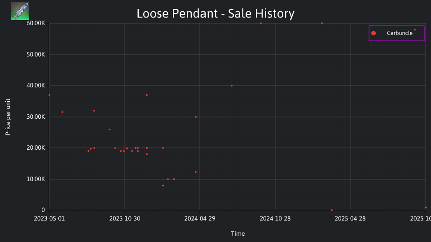
Task: Click the 2023-10-30 x-axis label
Action: coord(125,219)
